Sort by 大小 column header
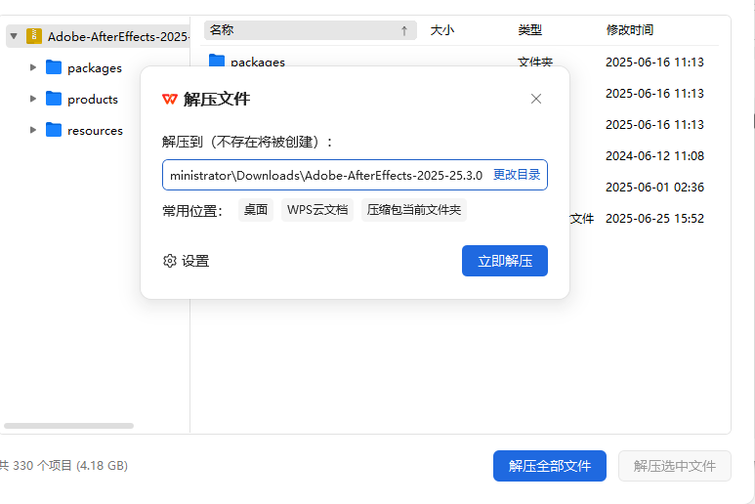 tap(442, 30)
